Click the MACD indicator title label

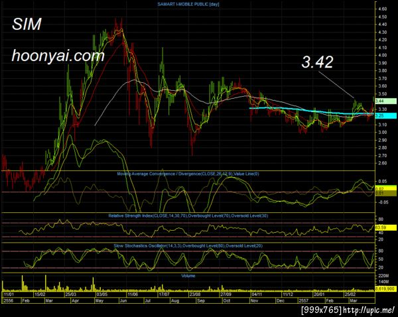pos(188,174)
